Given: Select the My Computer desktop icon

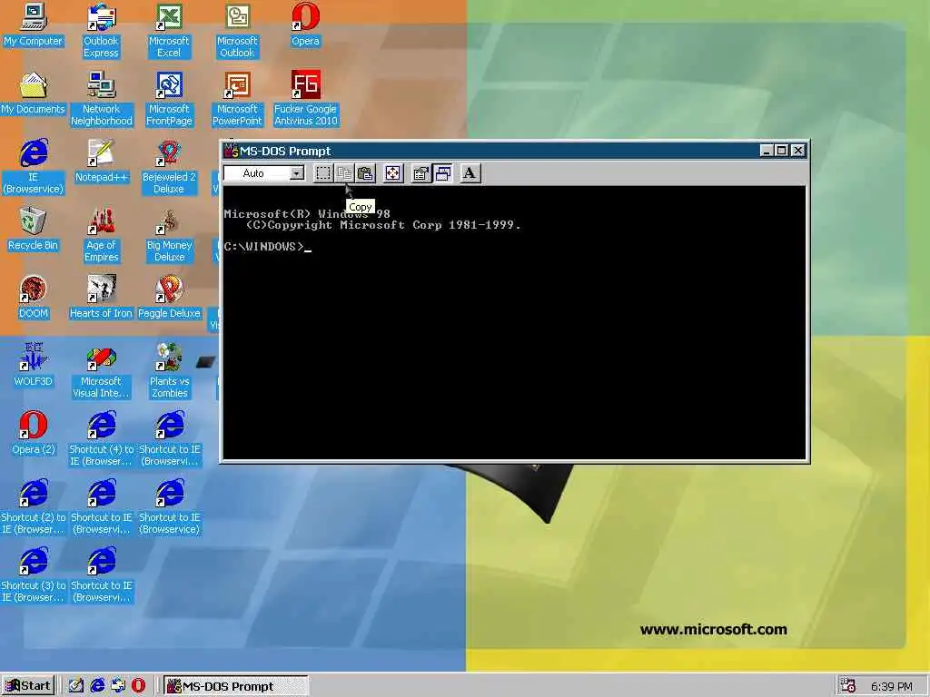Looking at the screenshot, I should (x=34, y=25).
